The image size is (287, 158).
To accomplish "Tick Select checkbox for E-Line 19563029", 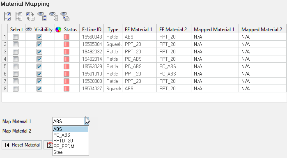I will (16, 66).
